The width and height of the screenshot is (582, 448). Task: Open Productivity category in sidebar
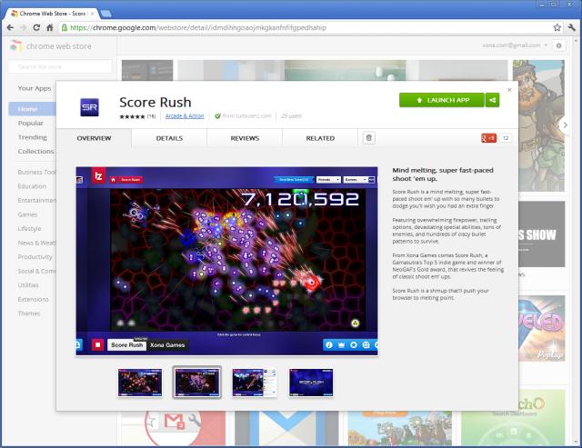[x=35, y=256]
